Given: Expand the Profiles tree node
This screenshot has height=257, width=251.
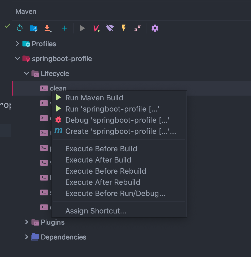Looking at the screenshot, I should 18,44.
